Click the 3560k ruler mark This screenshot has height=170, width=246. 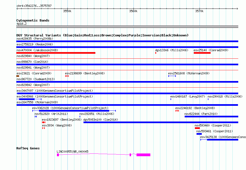pos(133,11)
